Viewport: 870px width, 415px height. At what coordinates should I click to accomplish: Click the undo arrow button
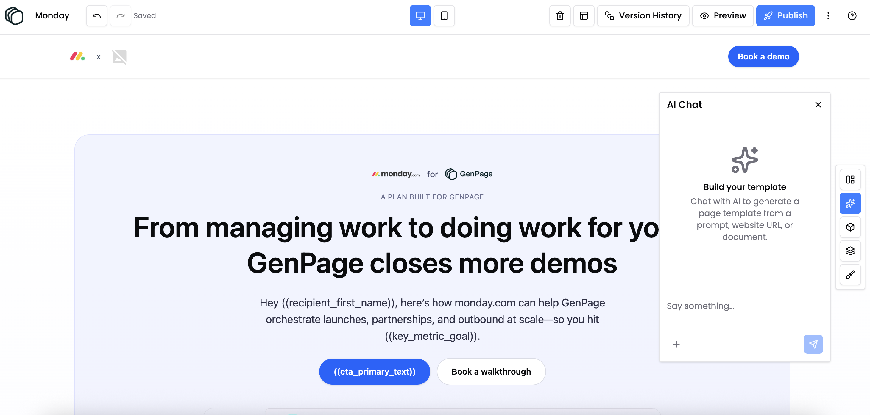click(x=96, y=15)
